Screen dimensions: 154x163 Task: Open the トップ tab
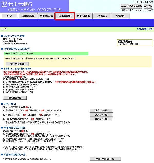[9, 16]
